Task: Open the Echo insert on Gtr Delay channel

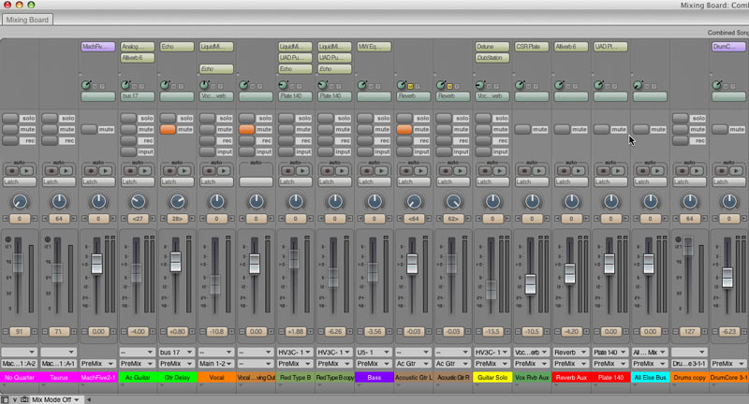Action: [177, 47]
